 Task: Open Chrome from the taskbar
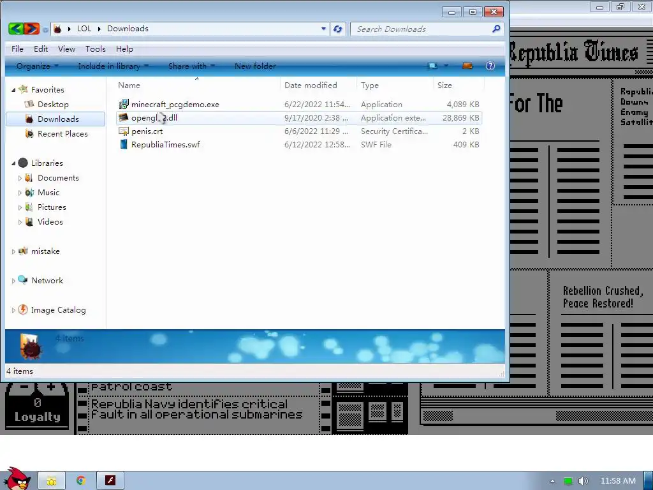click(81, 480)
